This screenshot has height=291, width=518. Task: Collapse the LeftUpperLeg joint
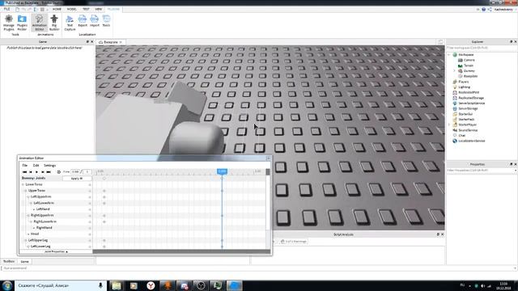click(25, 241)
